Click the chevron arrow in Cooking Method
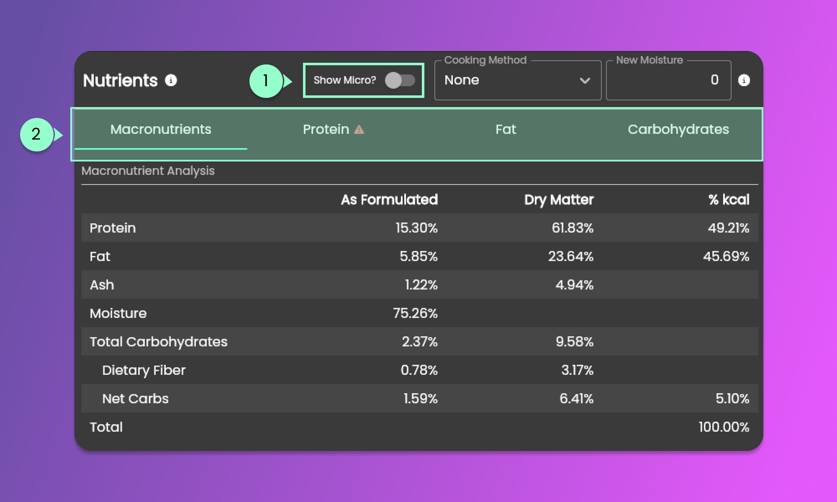The width and height of the screenshot is (837, 502). click(585, 80)
